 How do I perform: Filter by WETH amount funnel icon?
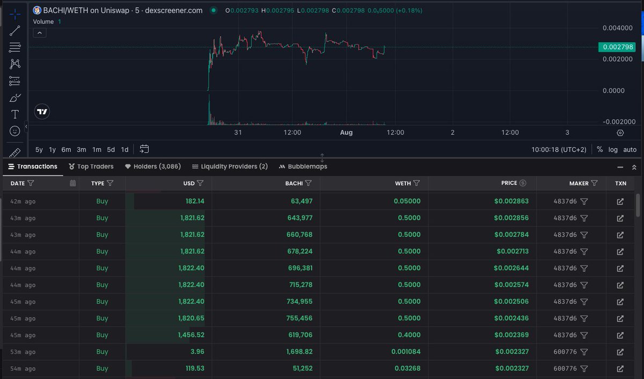pos(417,183)
